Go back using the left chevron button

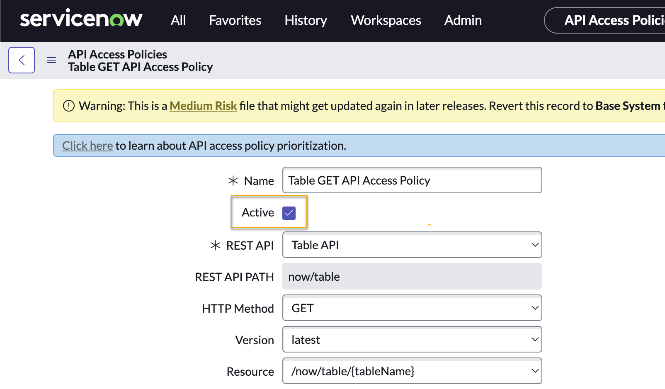tap(22, 60)
